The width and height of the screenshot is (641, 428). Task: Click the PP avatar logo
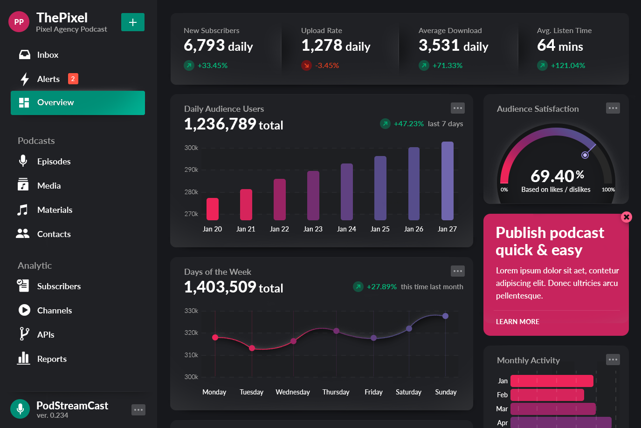(19, 22)
